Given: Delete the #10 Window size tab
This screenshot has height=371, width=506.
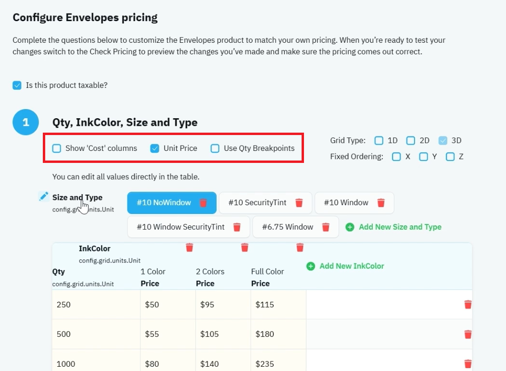Looking at the screenshot, I should point(381,203).
